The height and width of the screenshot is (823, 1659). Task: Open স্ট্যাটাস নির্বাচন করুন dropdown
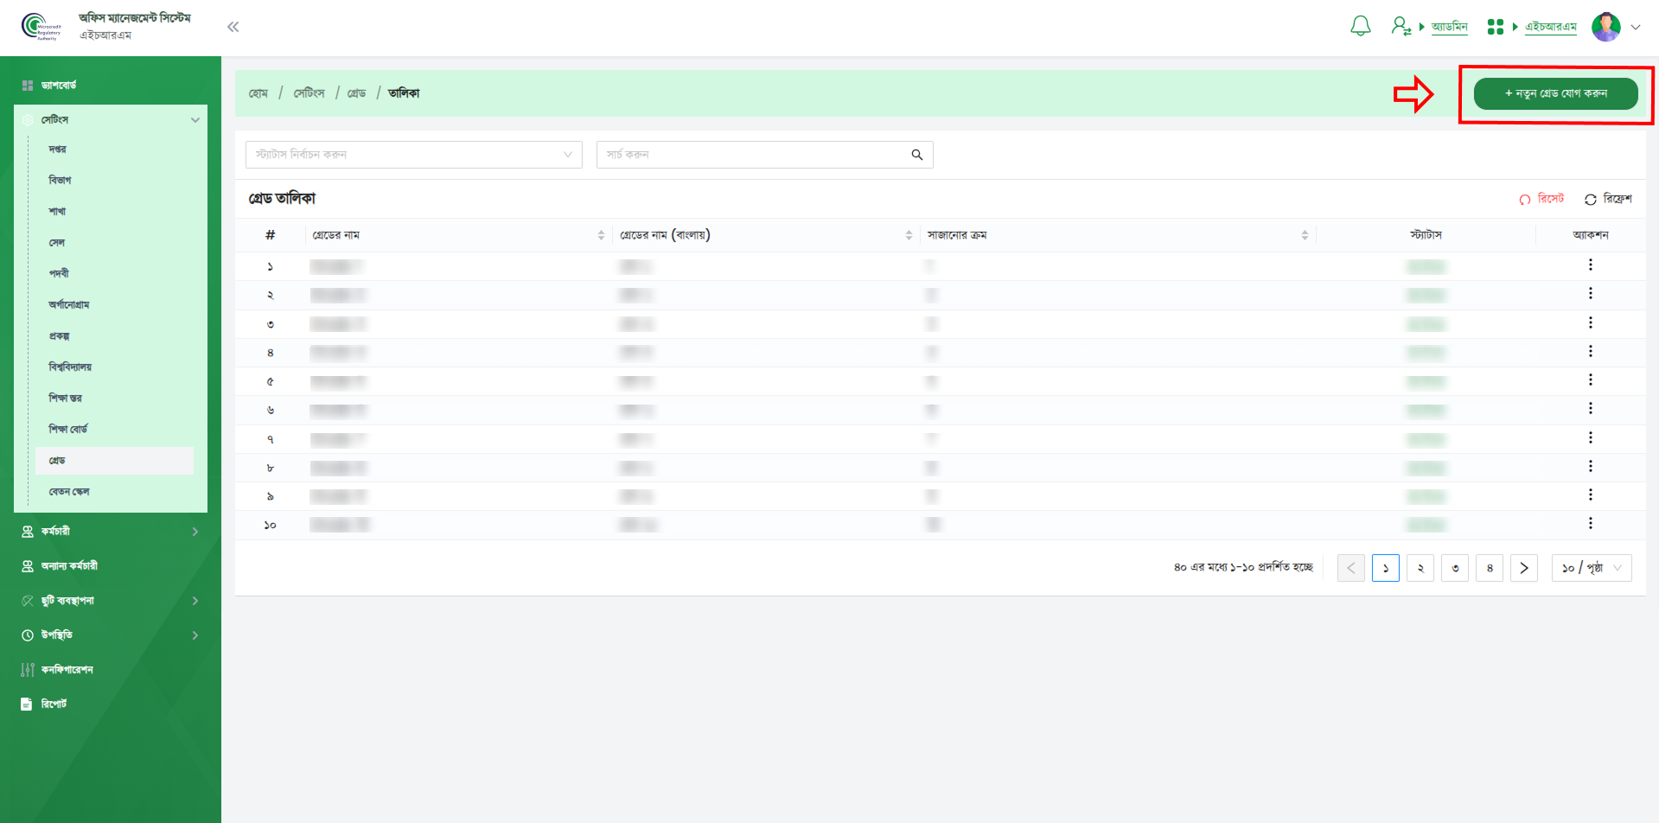pyautogui.click(x=413, y=155)
